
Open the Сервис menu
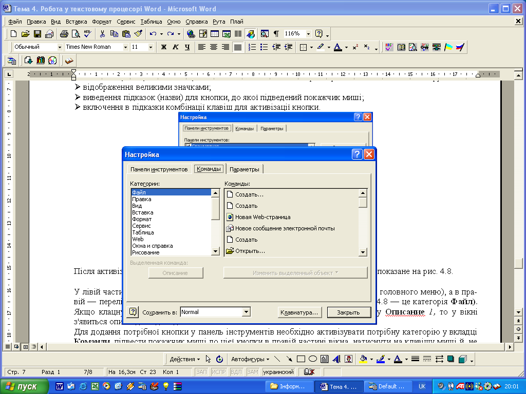[126, 22]
